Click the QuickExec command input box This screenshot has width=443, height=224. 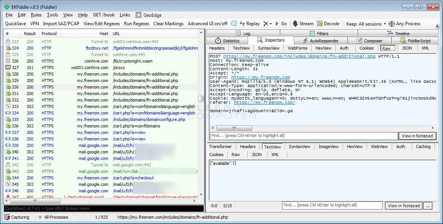(x=104, y=208)
